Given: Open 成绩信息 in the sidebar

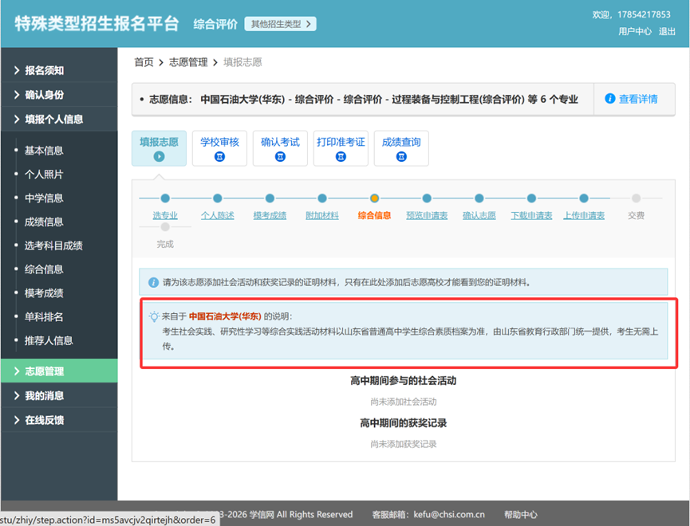Looking at the screenshot, I should [44, 222].
